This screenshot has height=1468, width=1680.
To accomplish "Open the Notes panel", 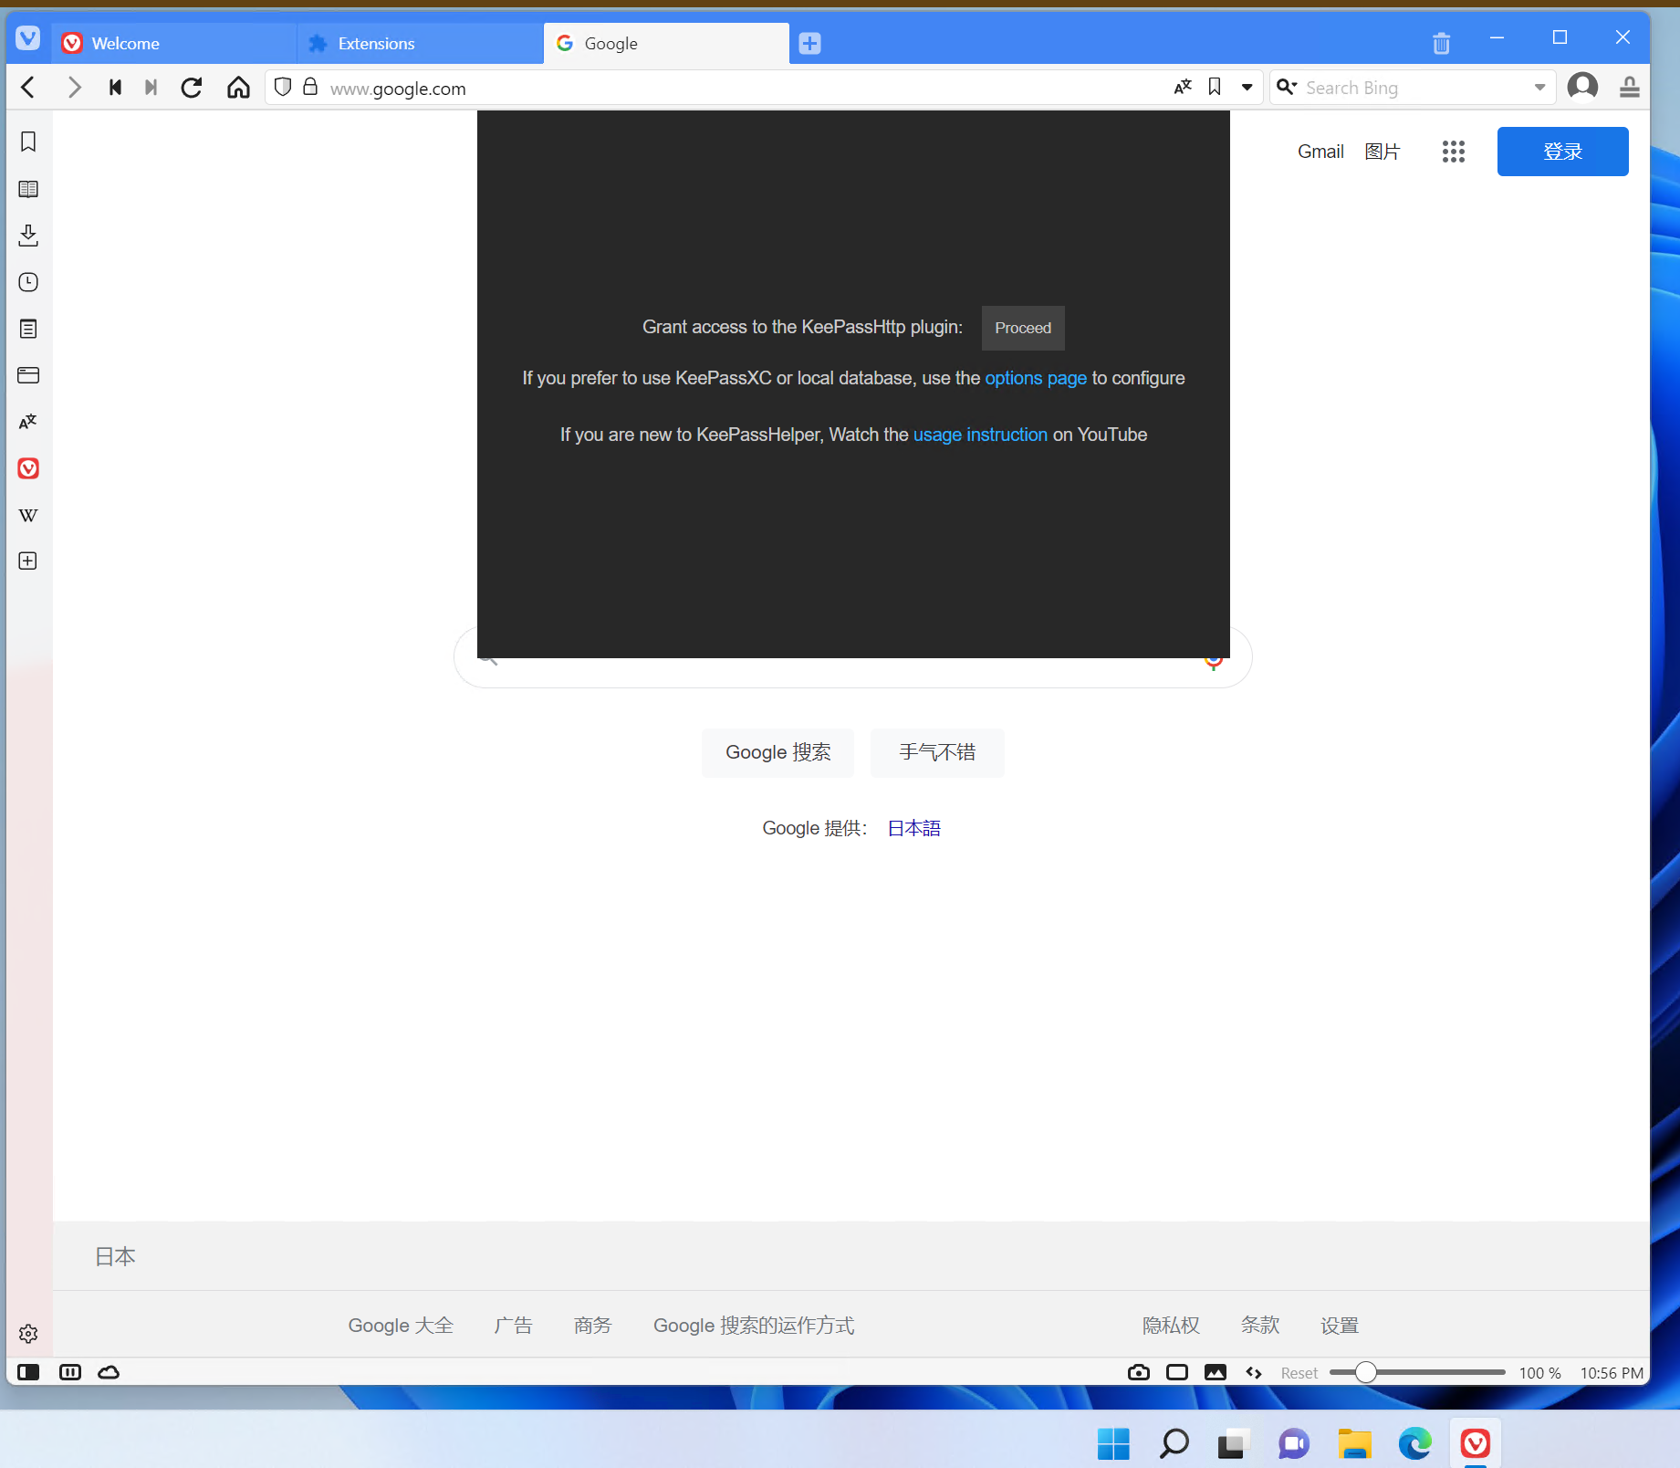I will (x=28, y=329).
